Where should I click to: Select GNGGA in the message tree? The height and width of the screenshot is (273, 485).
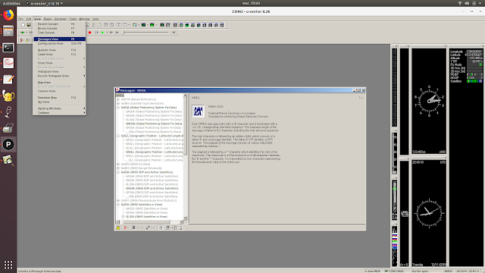(154, 124)
